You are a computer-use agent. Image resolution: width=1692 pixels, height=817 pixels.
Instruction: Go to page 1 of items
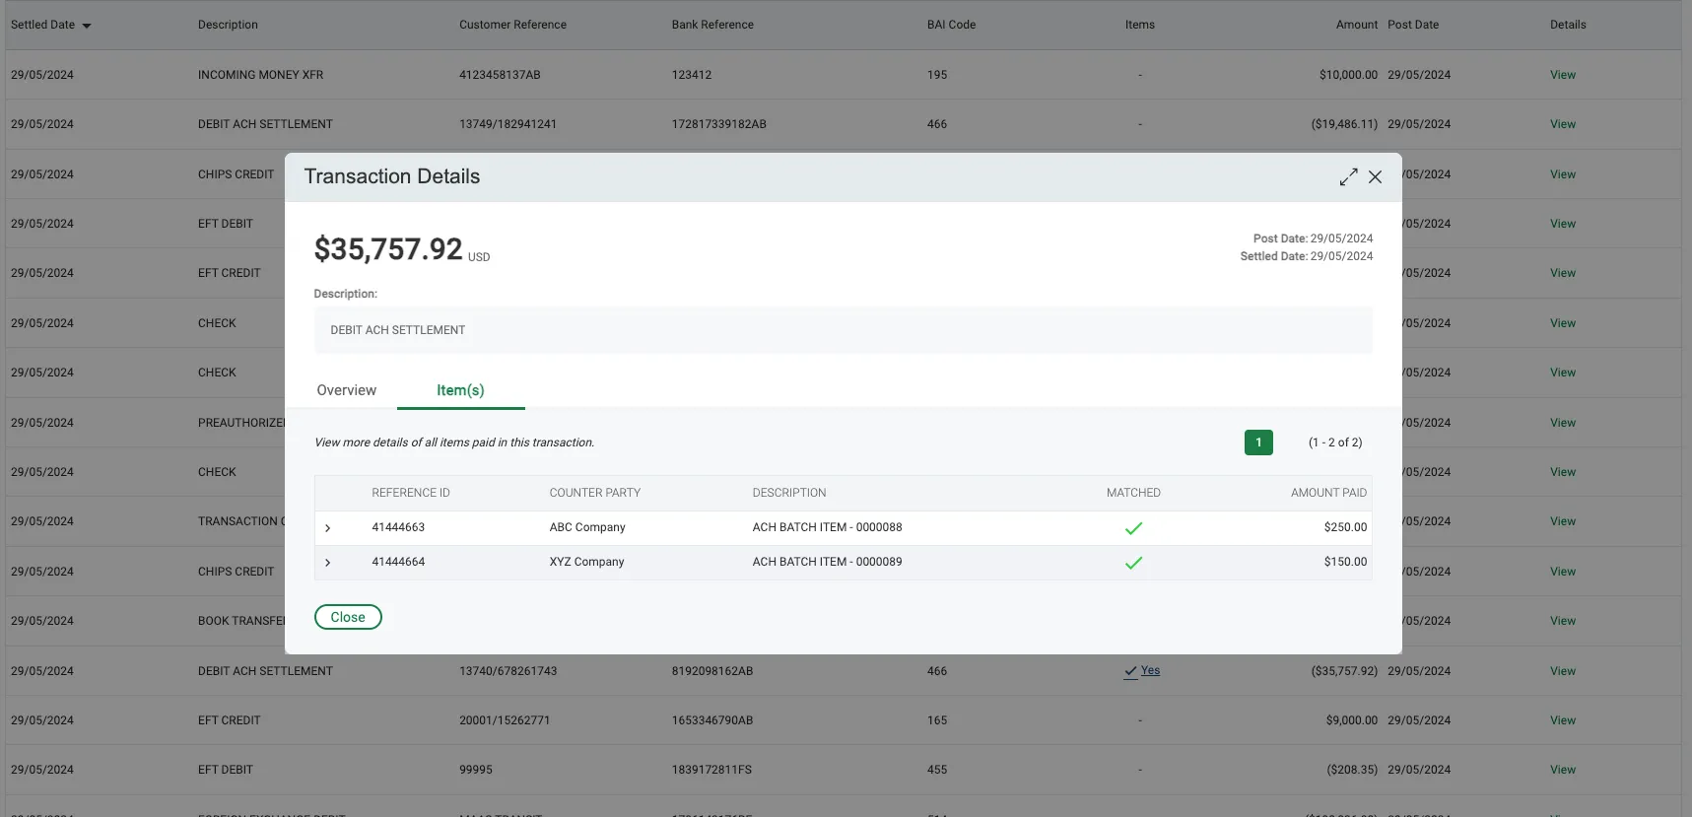[x=1258, y=443]
